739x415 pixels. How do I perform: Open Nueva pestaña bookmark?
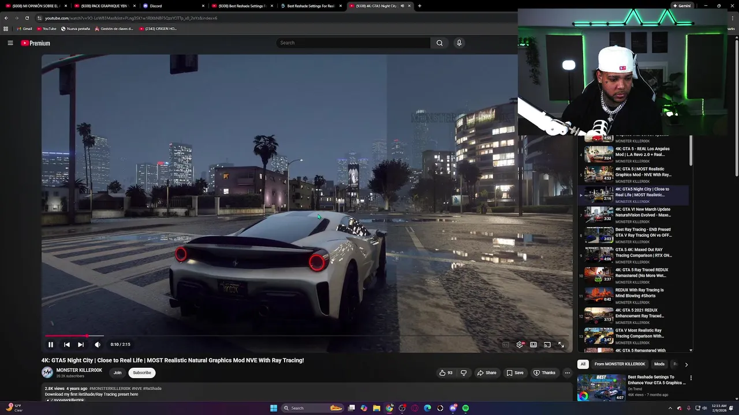(x=76, y=29)
